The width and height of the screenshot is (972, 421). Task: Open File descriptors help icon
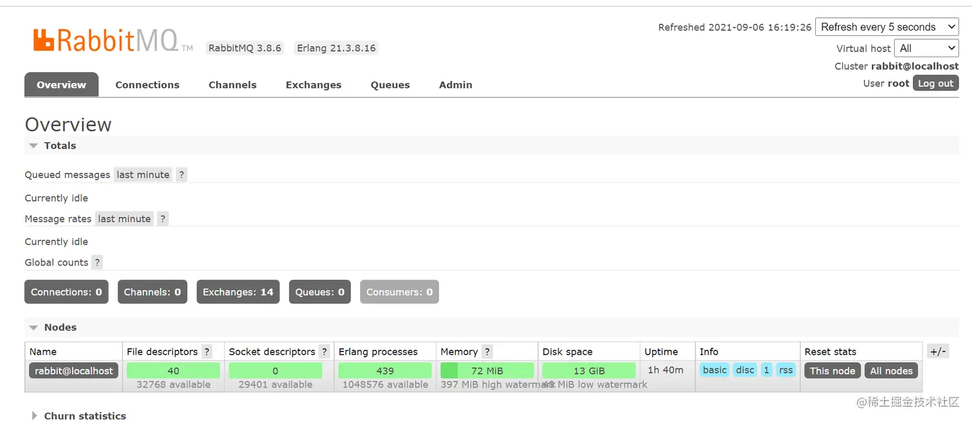[207, 352]
